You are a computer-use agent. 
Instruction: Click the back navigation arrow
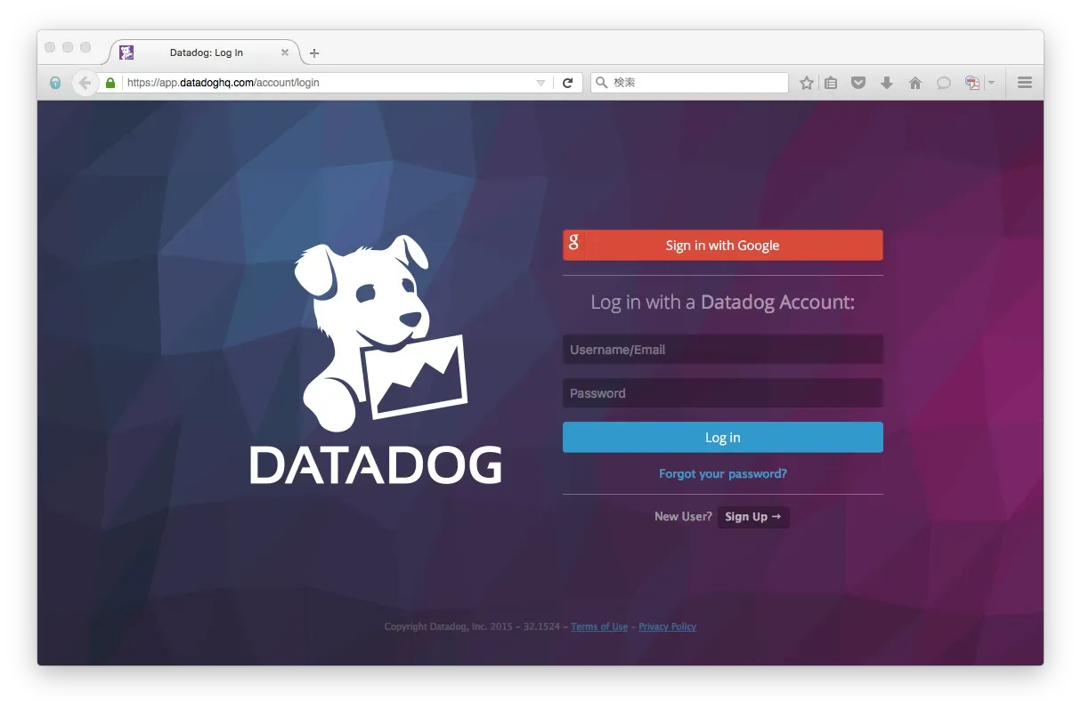click(x=85, y=82)
